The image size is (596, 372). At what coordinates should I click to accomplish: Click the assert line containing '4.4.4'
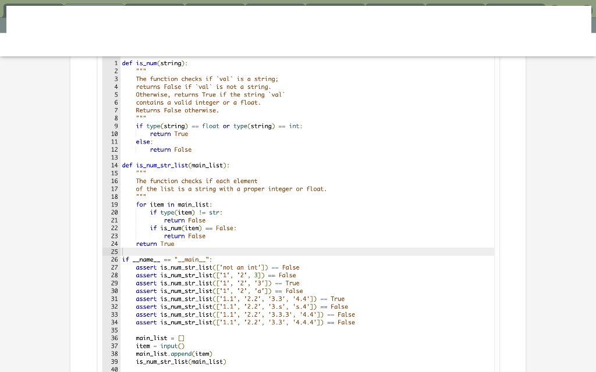[x=245, y=322]
